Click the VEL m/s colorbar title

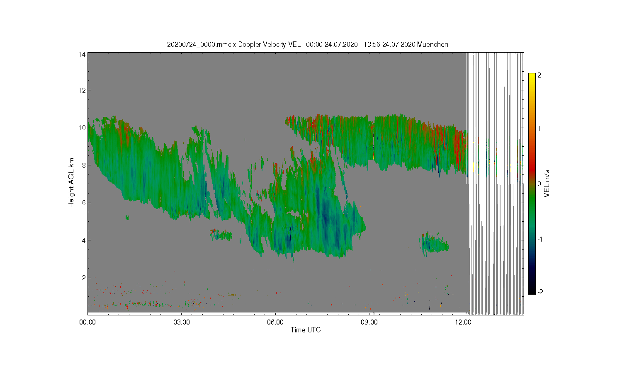pyautogui.click(x=547, y=183)
